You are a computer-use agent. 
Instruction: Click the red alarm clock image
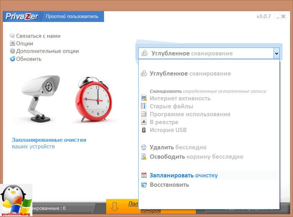94,99
